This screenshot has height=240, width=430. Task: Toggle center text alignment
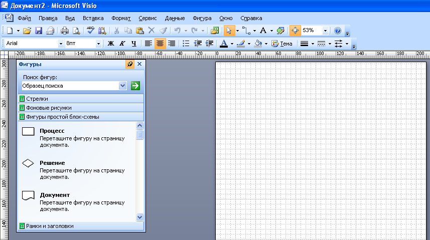[x=160, y=43]
